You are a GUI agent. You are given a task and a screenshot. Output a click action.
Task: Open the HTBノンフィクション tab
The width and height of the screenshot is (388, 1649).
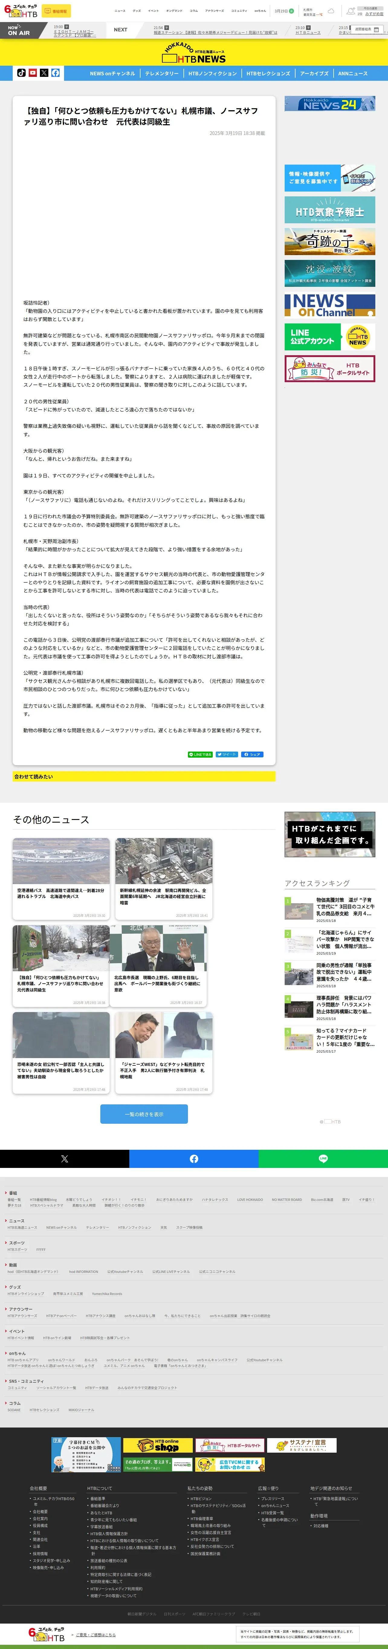[212, 74]
